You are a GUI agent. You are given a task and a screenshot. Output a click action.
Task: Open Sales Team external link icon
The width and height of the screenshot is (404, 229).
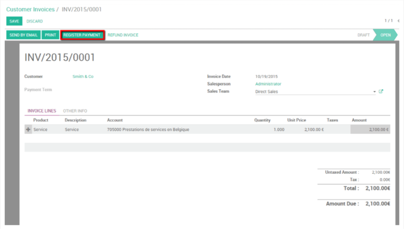coord(381,91)
